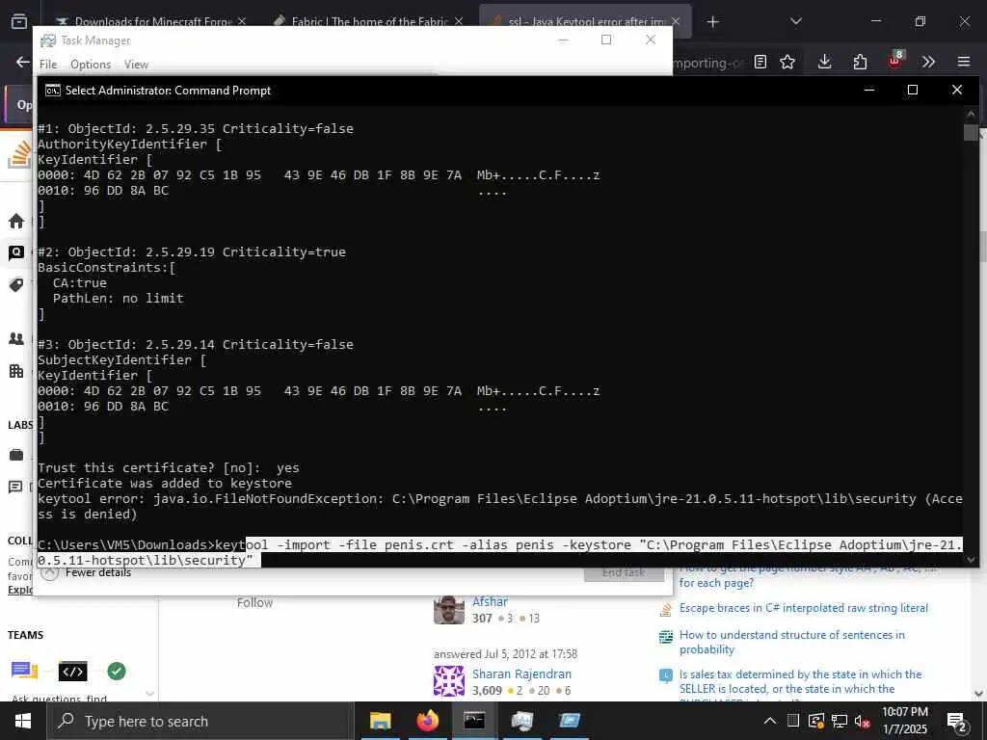987x740 pixels.
Task: Open Firefox from the taskbar
Action: pyautogui.click(x=427, y=721)
